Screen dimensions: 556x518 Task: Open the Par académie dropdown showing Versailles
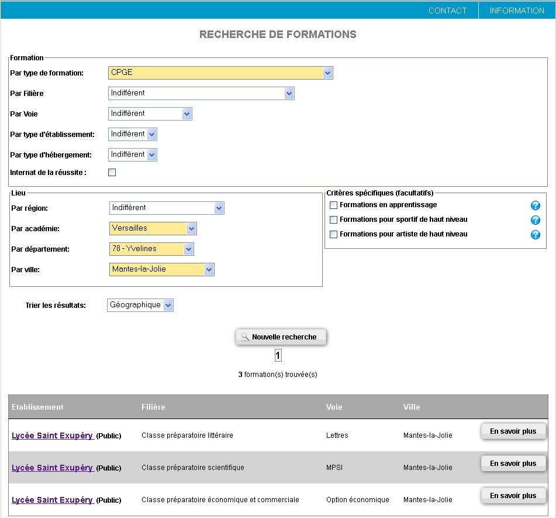click(x=153, y=229)
